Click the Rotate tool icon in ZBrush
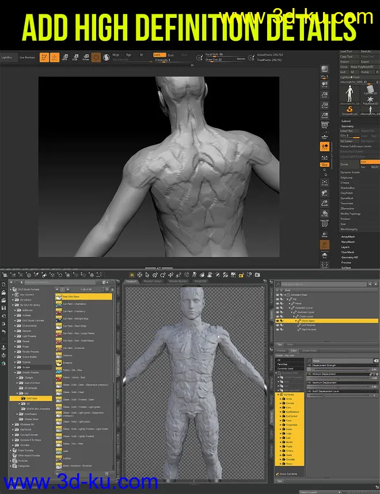The height and width of the screenshot is (494, 380). click(x=85, y=57)
